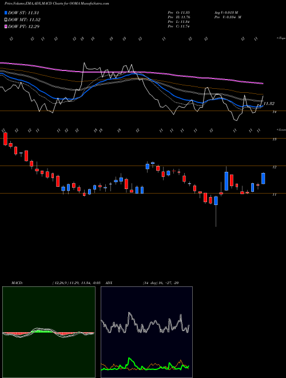Click the chart title mentioning OOMA MunafaSutra.com
Viewport: 286px width, 378px height.
(x=57, y=4)
